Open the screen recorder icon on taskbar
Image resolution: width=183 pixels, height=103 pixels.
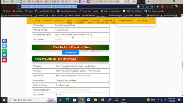(x=124, y=100)
